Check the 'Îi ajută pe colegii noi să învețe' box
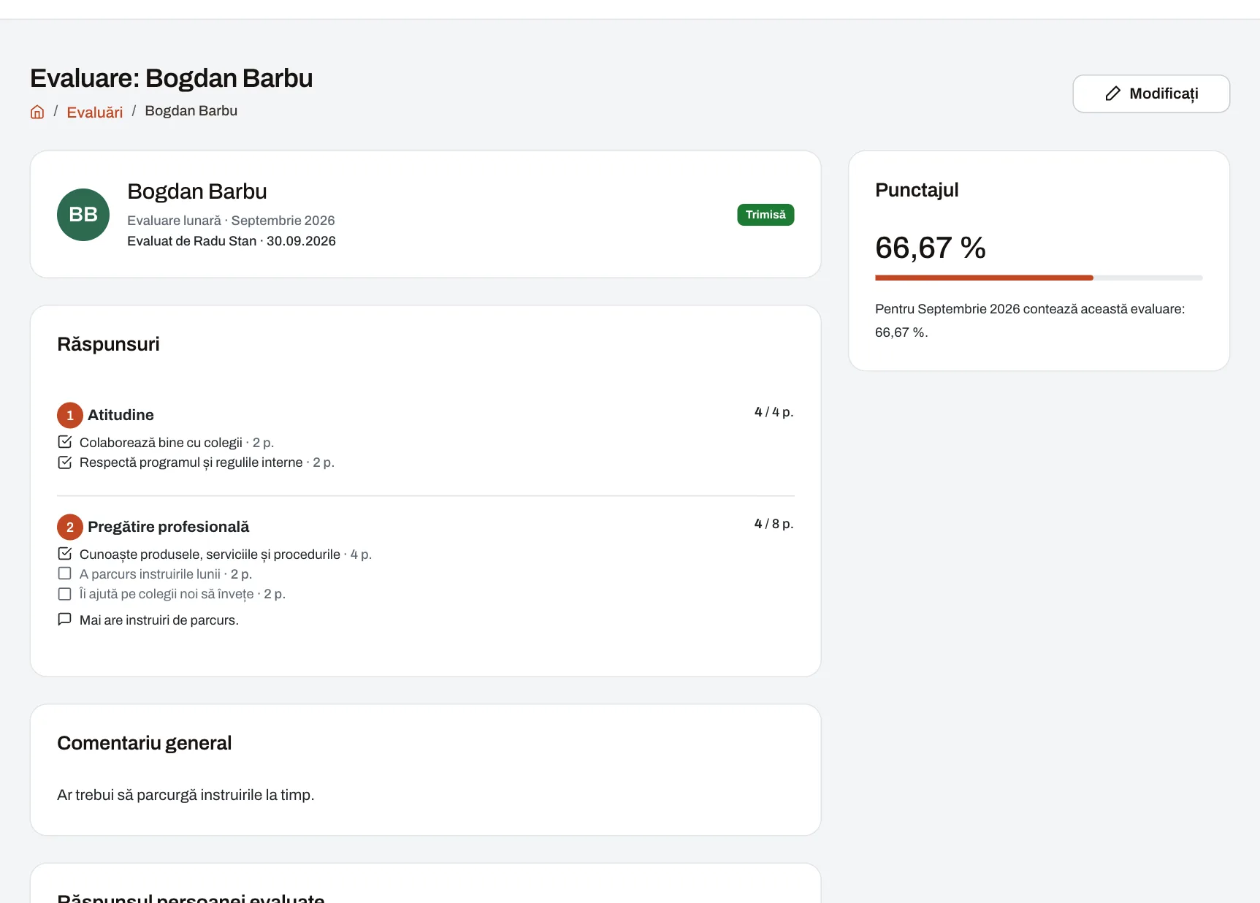The height and width of the screenshot is (903, 1260). pyautogui.click(x=65, y=593)
